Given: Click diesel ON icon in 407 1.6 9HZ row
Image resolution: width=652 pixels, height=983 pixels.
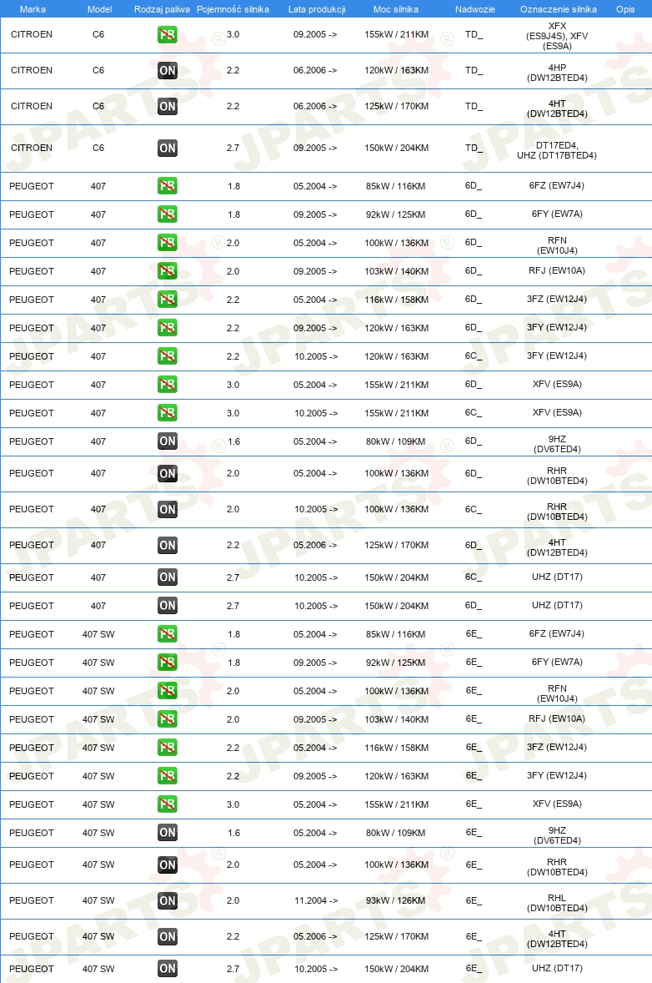Looking at the screenshot, I should [168, 441].
